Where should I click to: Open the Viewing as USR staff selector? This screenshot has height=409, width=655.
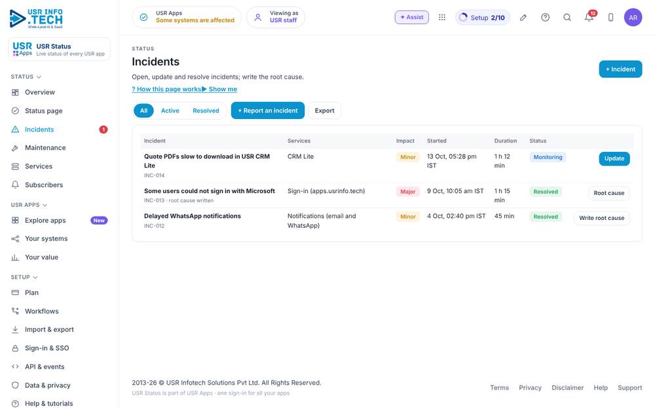276,17
